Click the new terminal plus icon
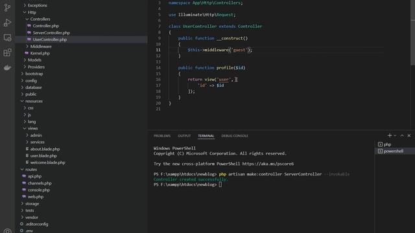 tap(389, 135)
